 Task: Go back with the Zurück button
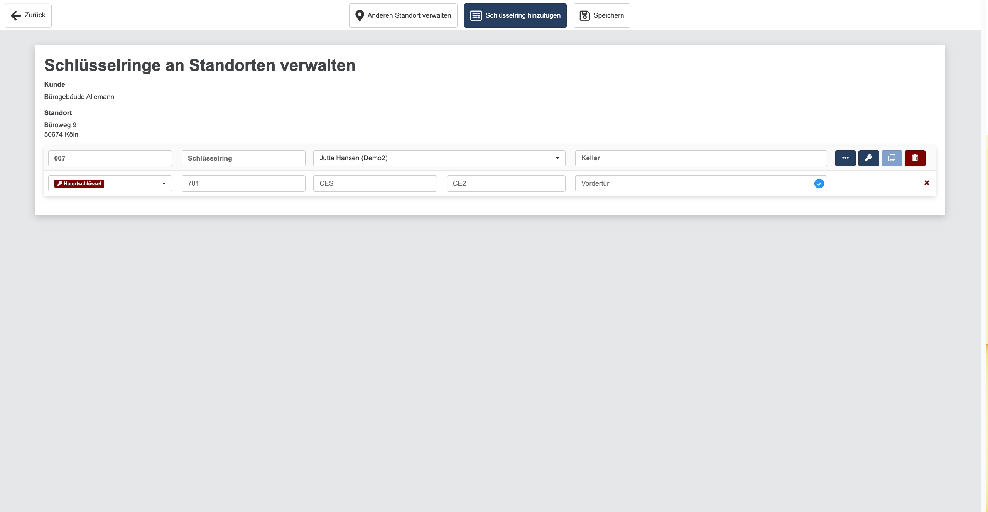[28, 15]
